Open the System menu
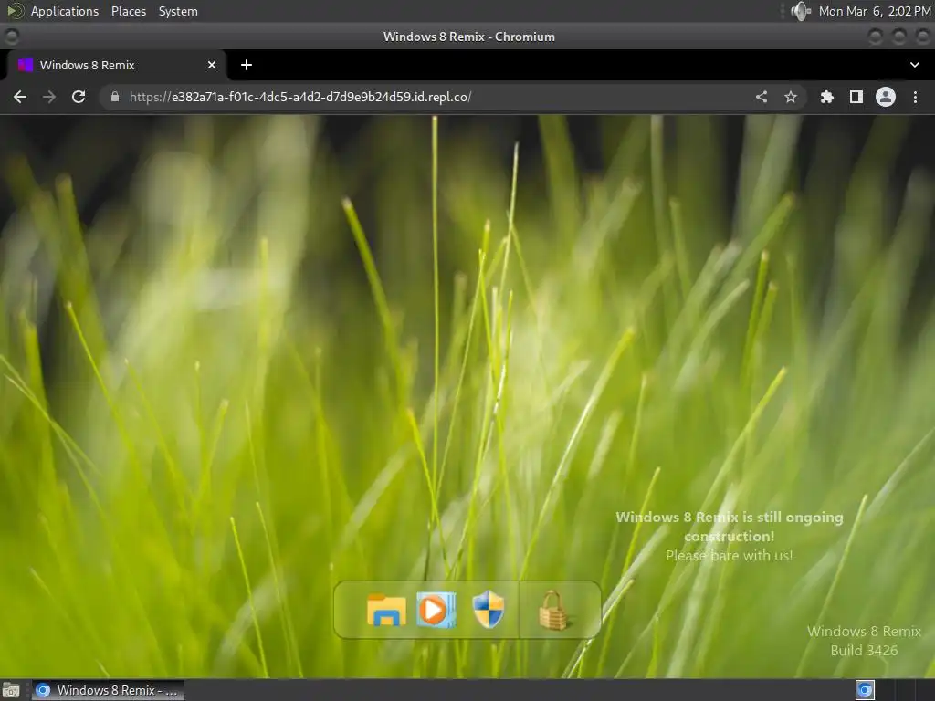Viewport: 935px width, 701px height. tap(178, 11)
